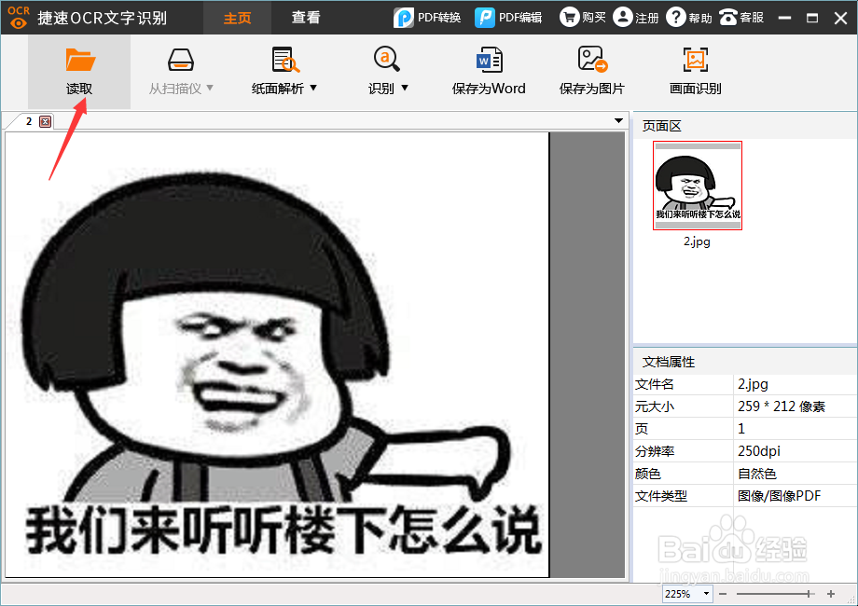Open the PDF转换 converter icon
858x606 pixels.
(427, 17)
